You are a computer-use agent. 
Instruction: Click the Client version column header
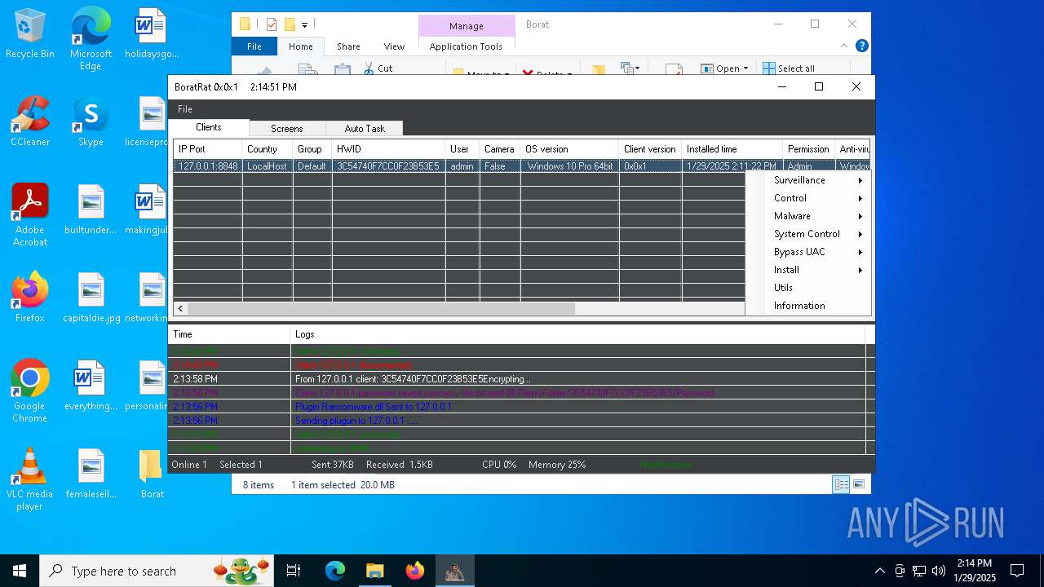pyautogui.click(x=651, y=149)
